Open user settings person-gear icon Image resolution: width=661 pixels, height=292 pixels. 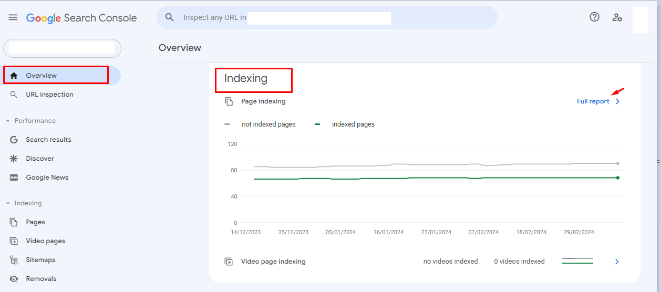617,17
